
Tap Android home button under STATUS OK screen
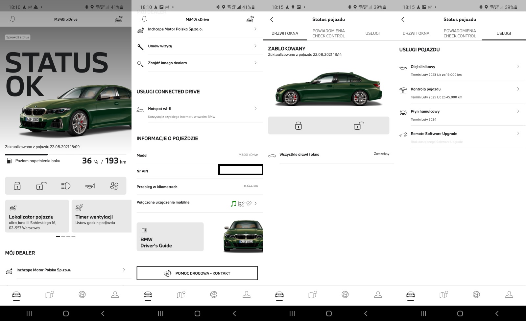click(x=66, y=313)
